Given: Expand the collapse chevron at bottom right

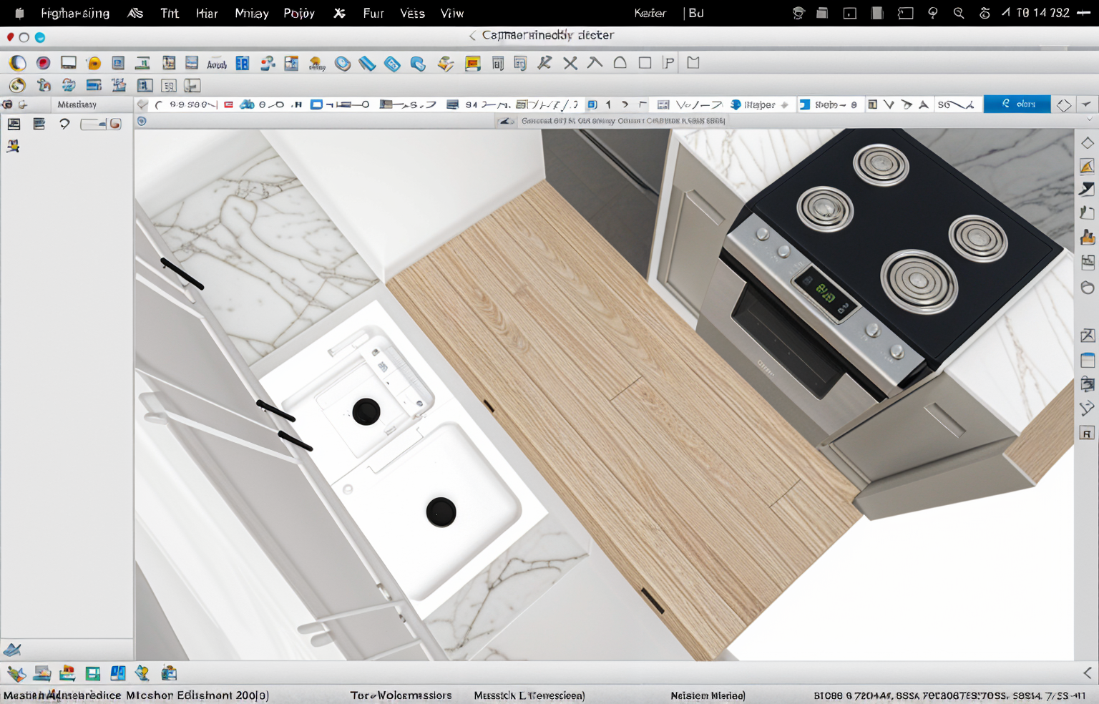Looking at the screenshot, I should [1087, 673].
